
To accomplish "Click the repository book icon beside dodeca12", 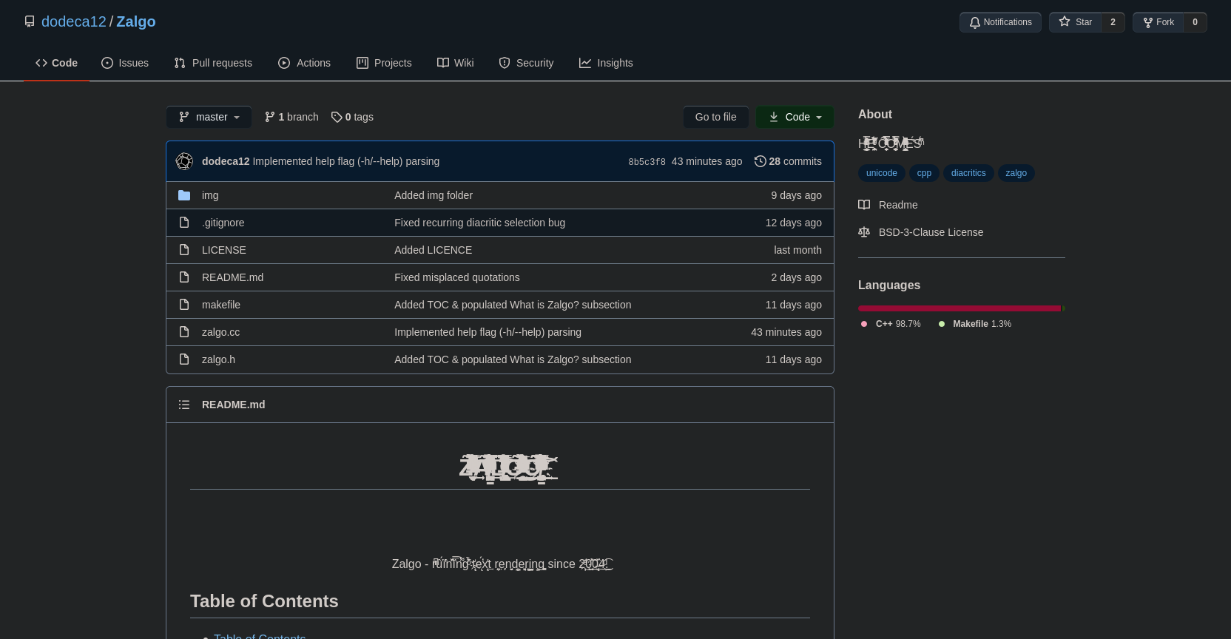I will tap(30, 21).
